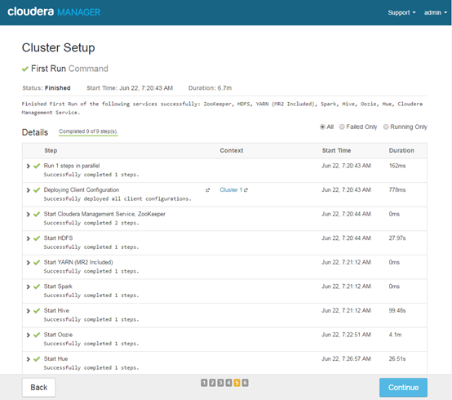Select highlighted wizard step 5
This screenshot has height=400, width=452.
[237, 383]
